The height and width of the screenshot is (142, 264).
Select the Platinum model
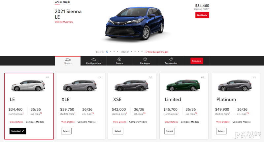(221, 131)
